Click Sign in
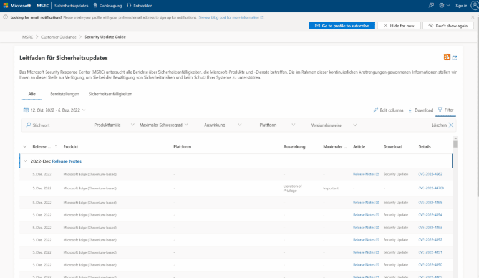The width and height of the screenshot is (479, 278). click(x=461, y=6)
